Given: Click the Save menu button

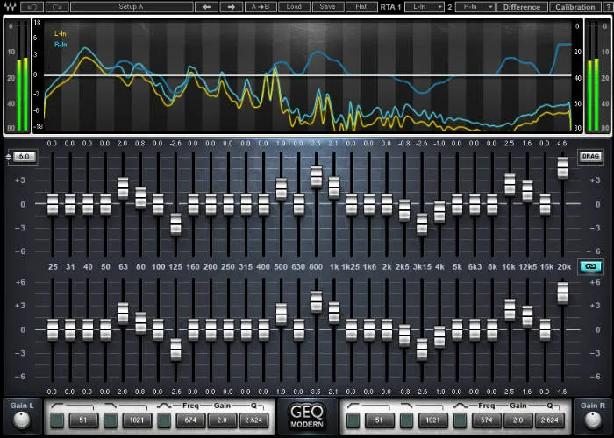Looking at the screenshot, I should (x=326, y=7).
